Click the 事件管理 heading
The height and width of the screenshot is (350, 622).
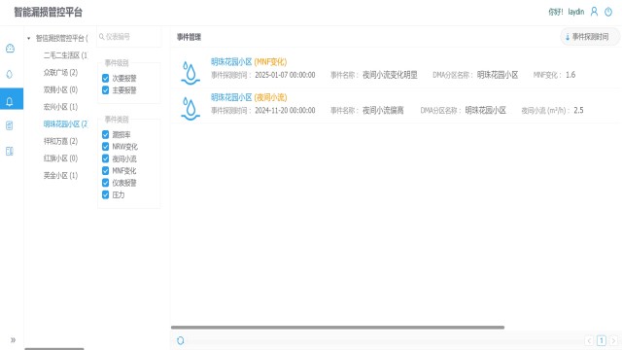click(189, 37)
